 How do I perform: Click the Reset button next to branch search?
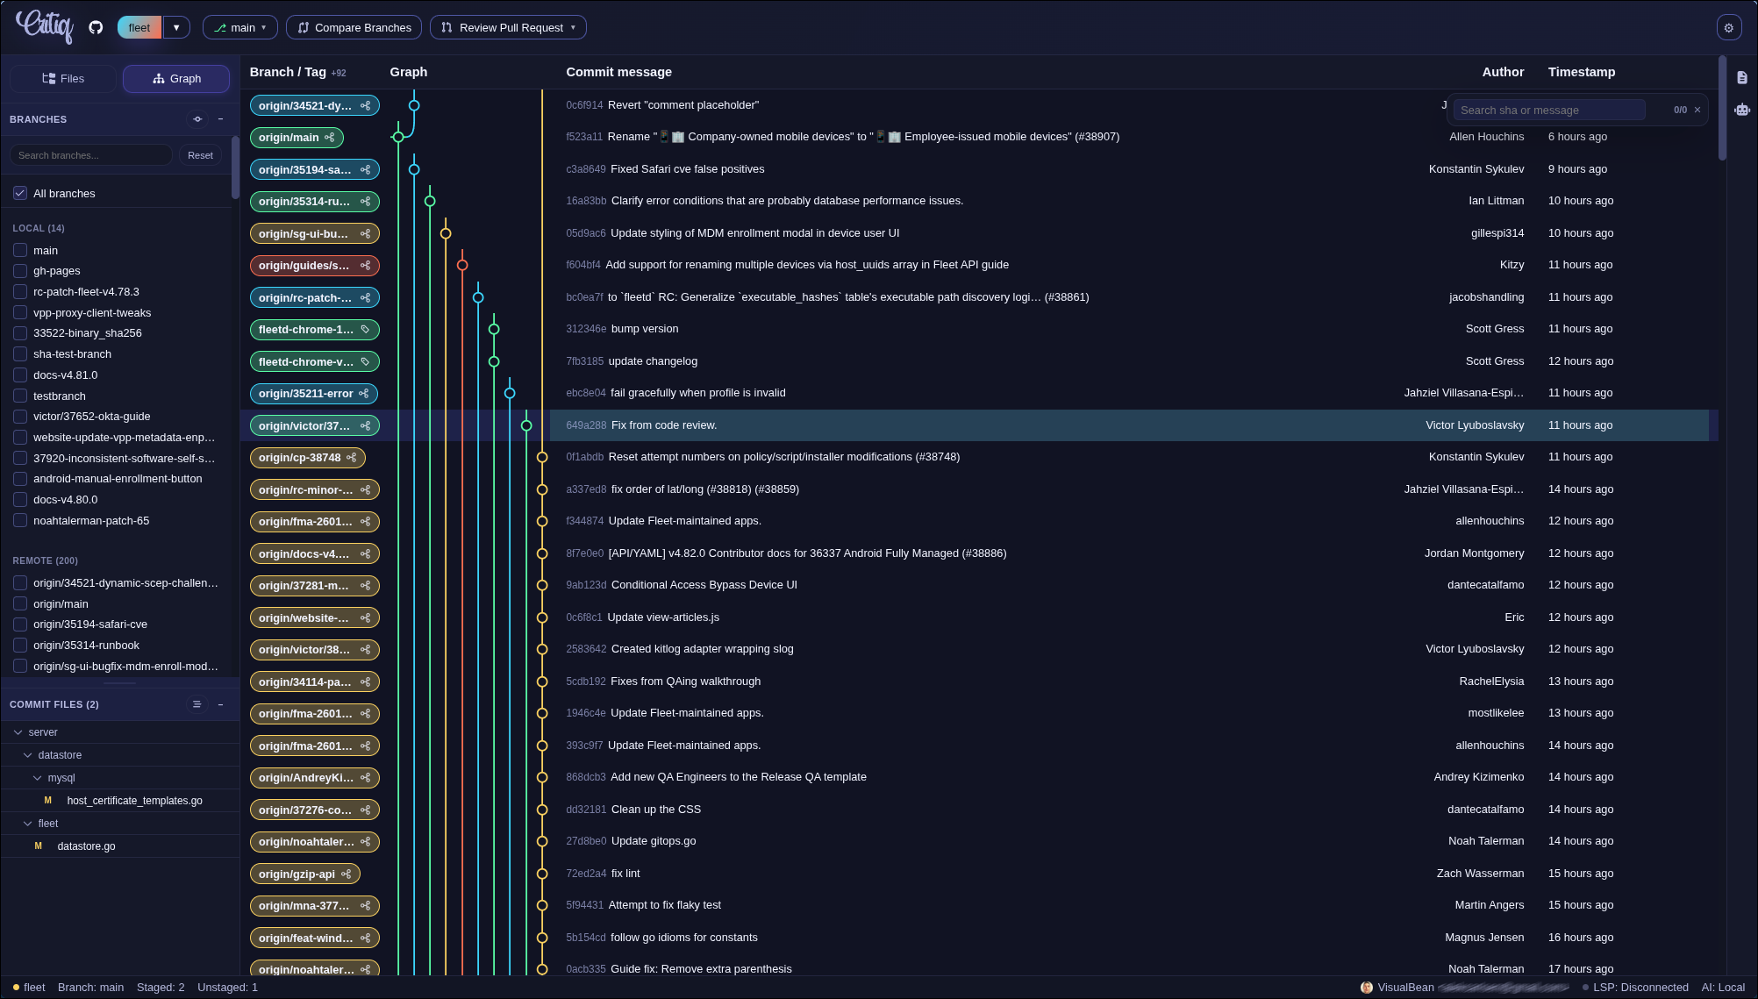(x=200, y=155)
